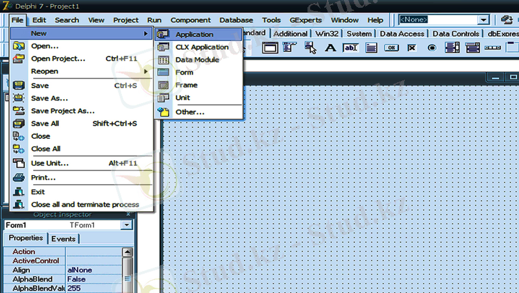Select the Memo component icon
519x293 pixels.
(x=371, y=48)
